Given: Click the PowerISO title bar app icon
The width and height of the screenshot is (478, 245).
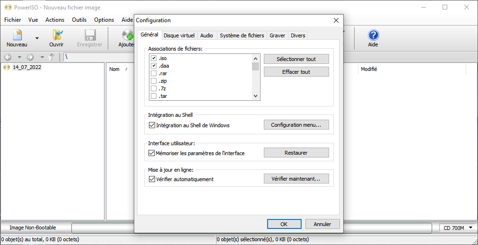Looking at the screenshot, I should [8, 7].
